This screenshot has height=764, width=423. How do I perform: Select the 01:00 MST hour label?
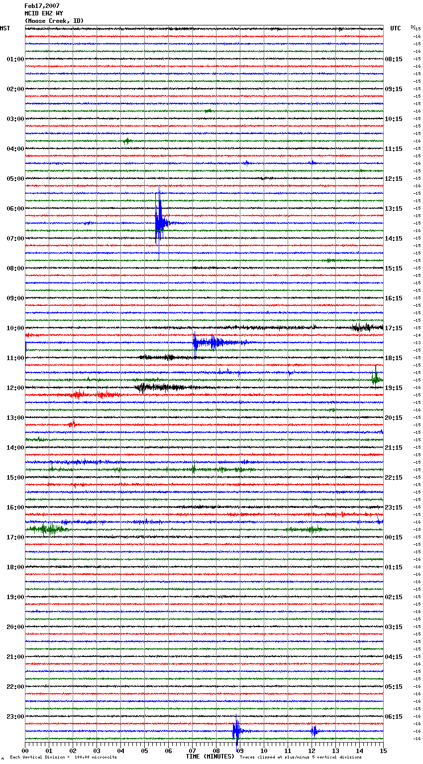[15, 59]
